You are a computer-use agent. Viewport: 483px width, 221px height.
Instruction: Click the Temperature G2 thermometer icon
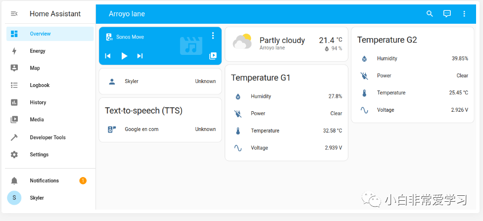[x=364, y=93]
